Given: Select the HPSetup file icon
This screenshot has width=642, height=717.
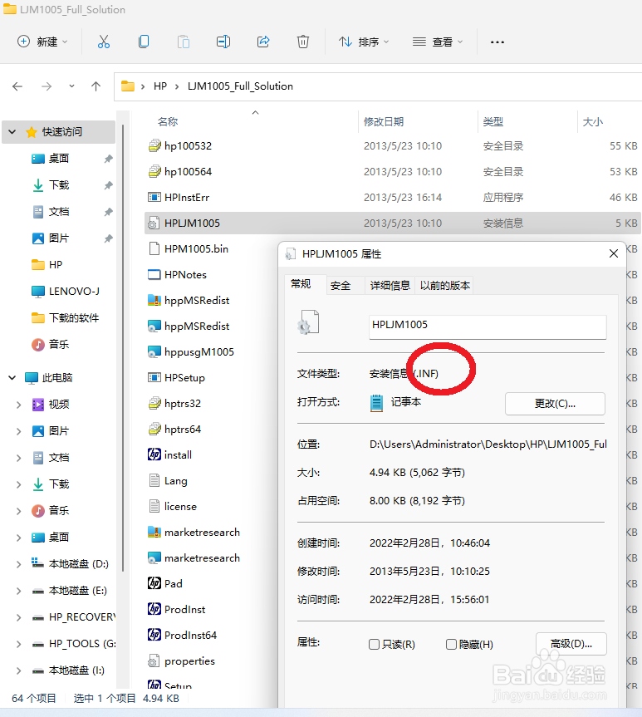Looking at the screenshot, I should 154,378.
